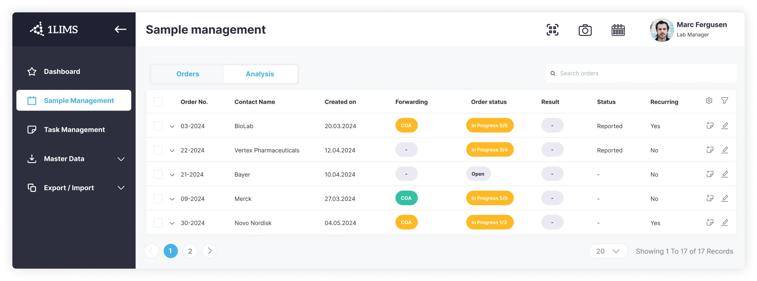Go to page 2 of the results
757x281 pixels.
(190, 251)
